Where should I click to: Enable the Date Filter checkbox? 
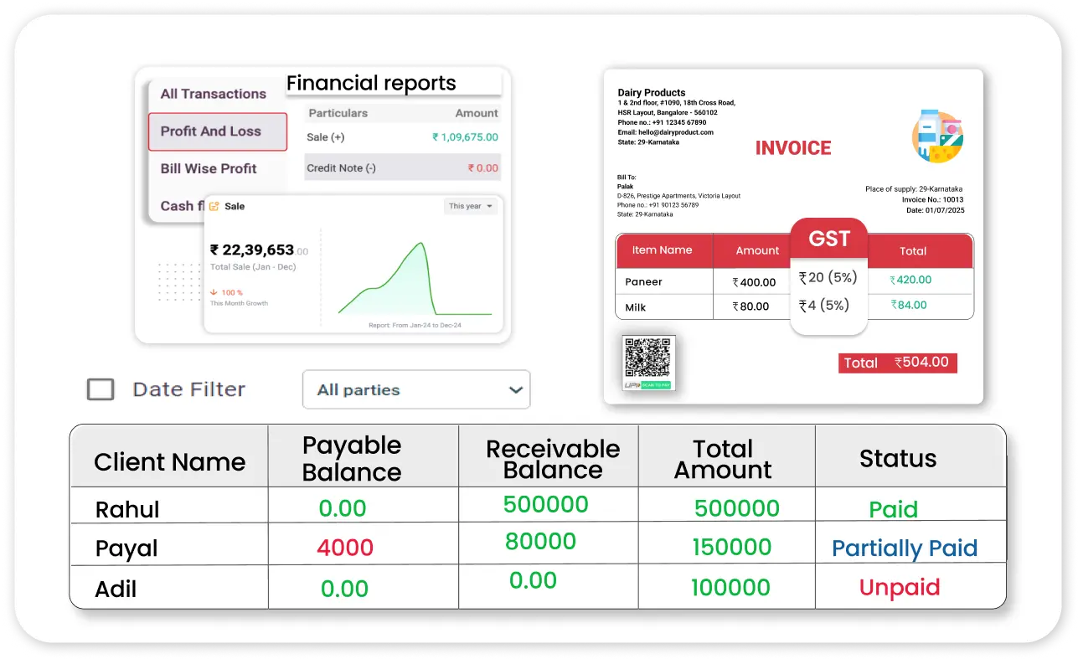[101, 389]
